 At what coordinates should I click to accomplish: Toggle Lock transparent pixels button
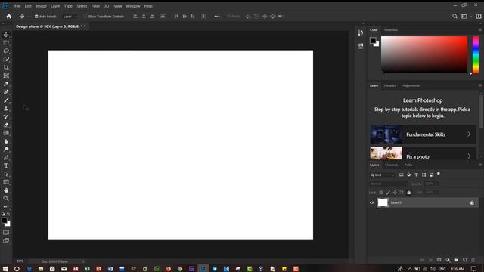click(381, 193)
